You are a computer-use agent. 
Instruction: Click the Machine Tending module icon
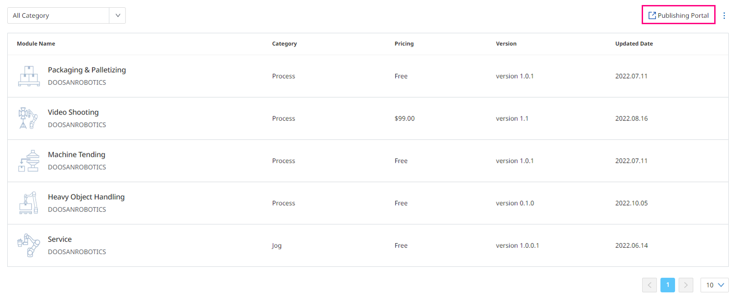pos(29,161)
